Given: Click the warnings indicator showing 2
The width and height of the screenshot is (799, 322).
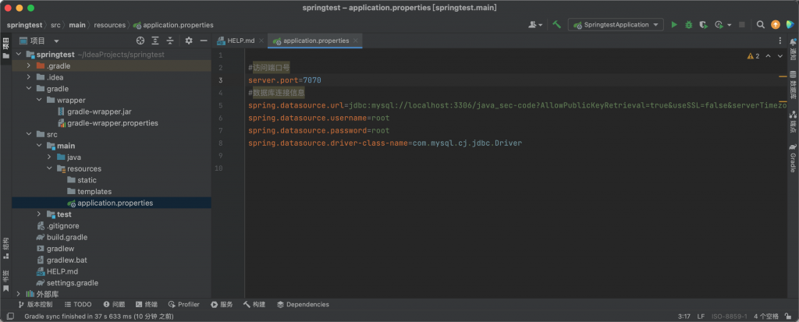Looking at the screenshot, I should pos(754,56).
